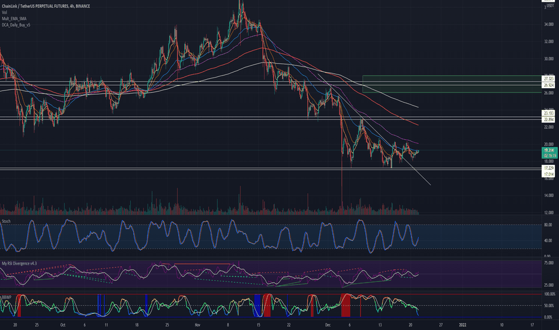This screenshot has width=559, height=330.
Task: Click the Stoch 80.00 axis value
Action: [548, 225]
